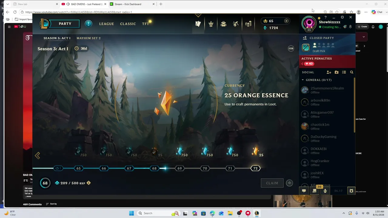Screen dimensions: 388x218
Task: Select the level 72 orange essence reward
Action: tap(255, 151)
